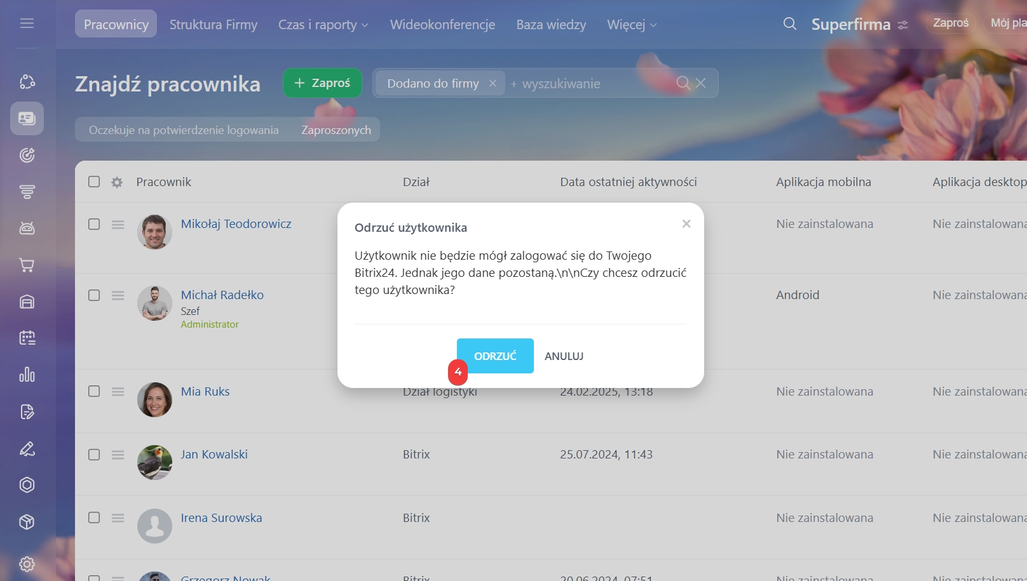Open the box market sidebar icon

(x=27, y=522)
